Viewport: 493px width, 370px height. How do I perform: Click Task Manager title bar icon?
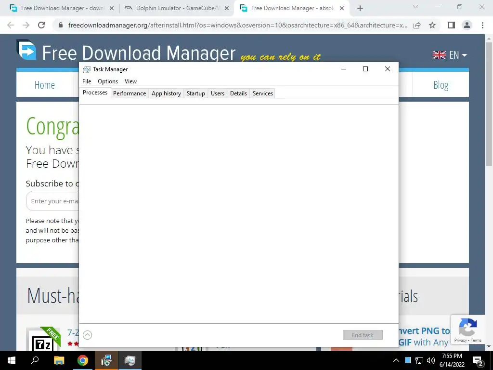pyautogui.click(x=87, y=69)
